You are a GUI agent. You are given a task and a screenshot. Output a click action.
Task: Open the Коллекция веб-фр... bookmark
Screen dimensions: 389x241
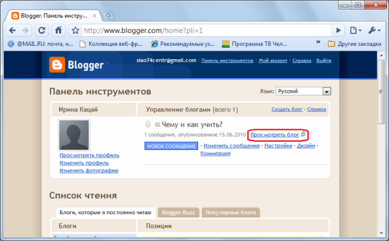(111, 44)
